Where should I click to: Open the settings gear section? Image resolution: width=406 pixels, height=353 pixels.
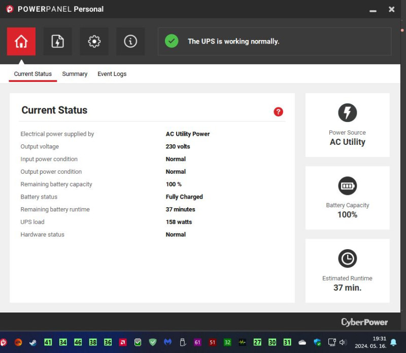[x=94, y=42]
